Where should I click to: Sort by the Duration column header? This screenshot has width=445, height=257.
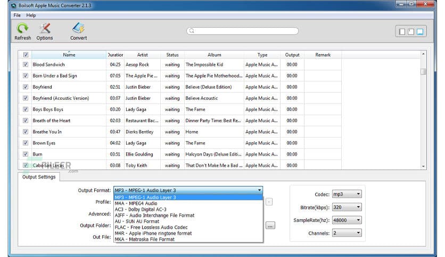pos(115,55)
